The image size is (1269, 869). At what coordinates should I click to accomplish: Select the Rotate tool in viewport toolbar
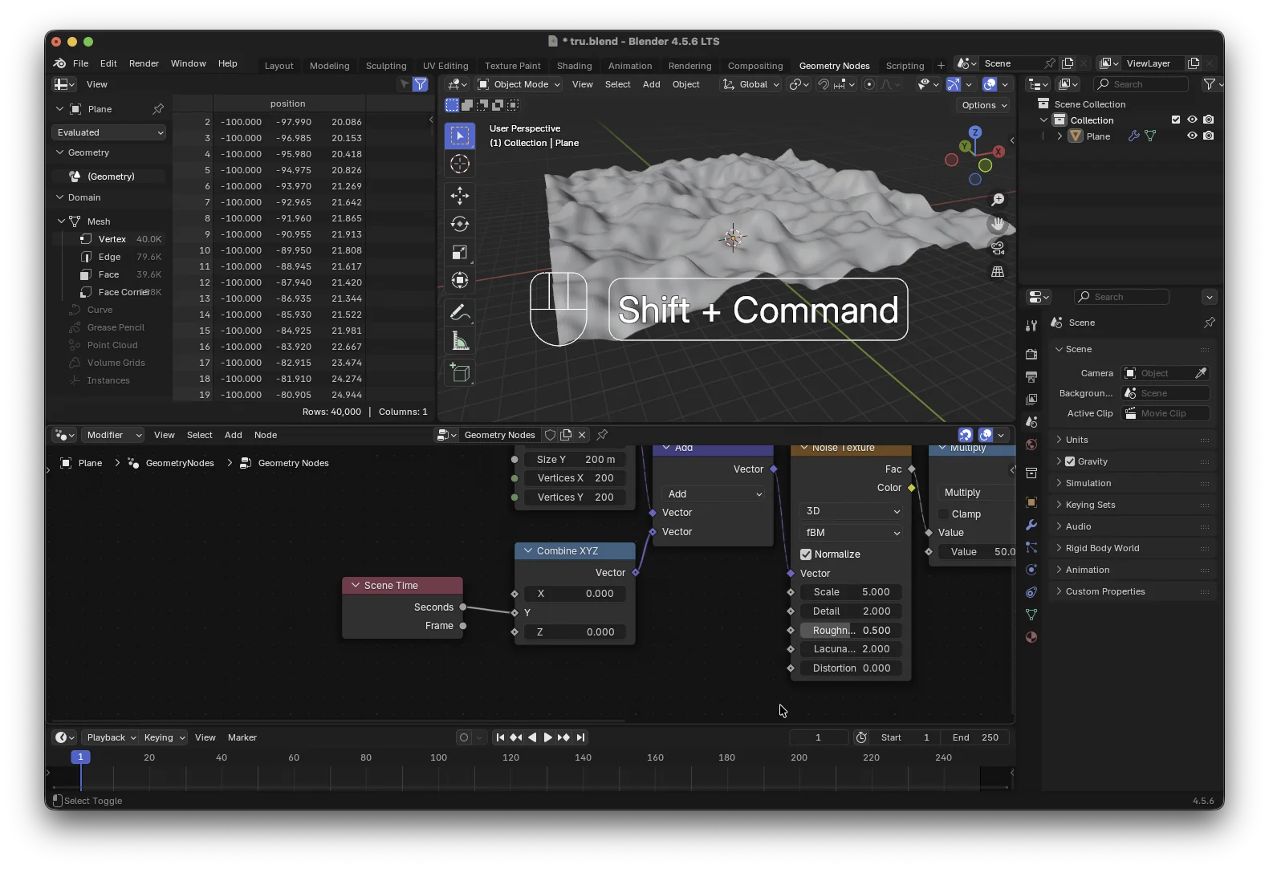click(x=460, y=224)
